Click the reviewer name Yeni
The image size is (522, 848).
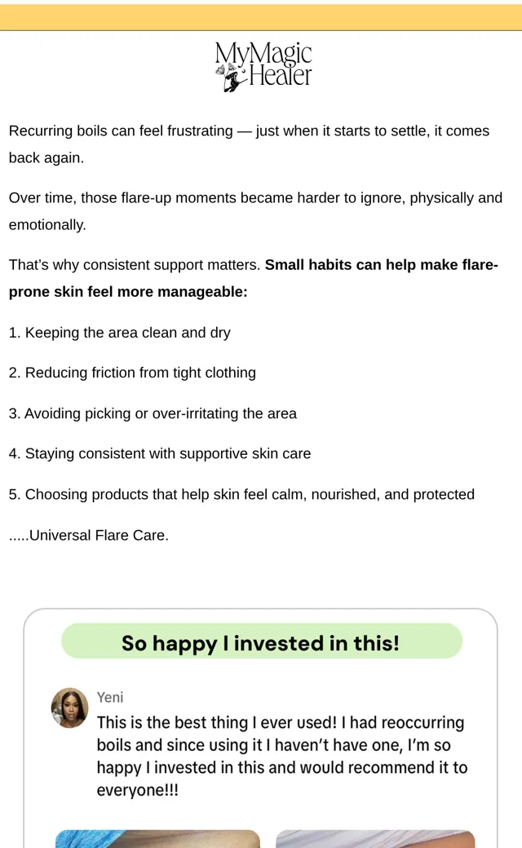click(x=110, y=697)
